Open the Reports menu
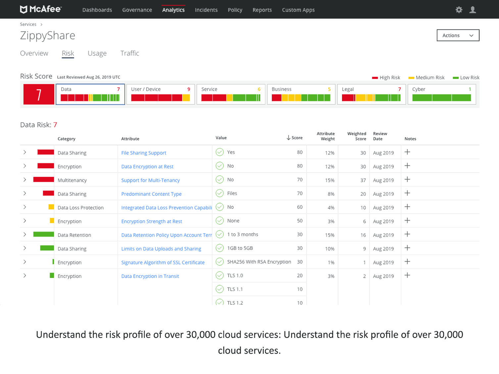Image resolution: width=499 pixels, height=374 pixels. tap(262, 10)
